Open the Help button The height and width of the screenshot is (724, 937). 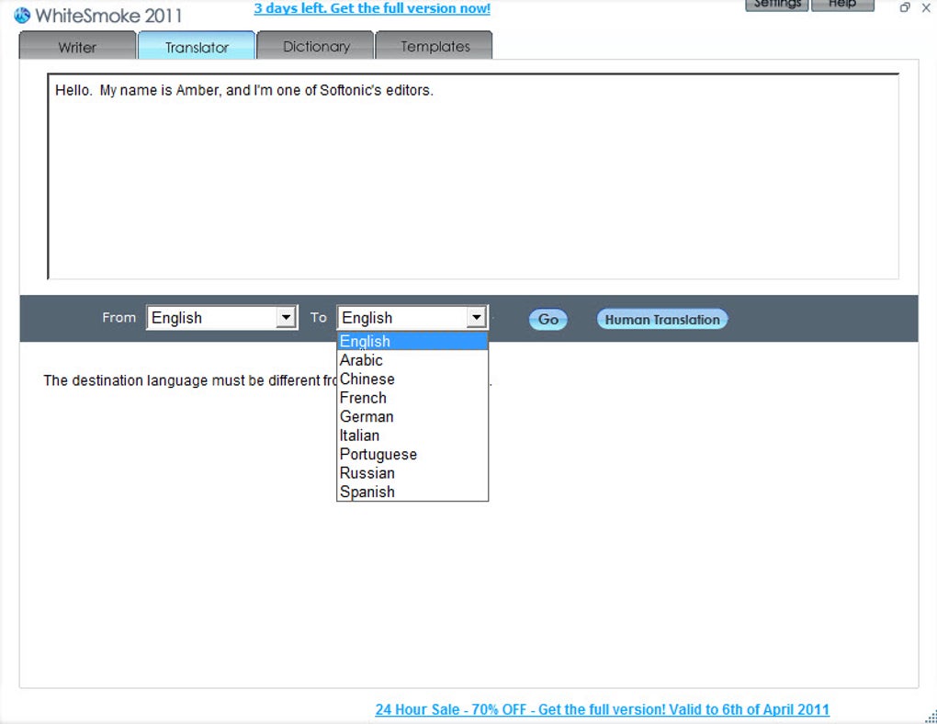842,5
